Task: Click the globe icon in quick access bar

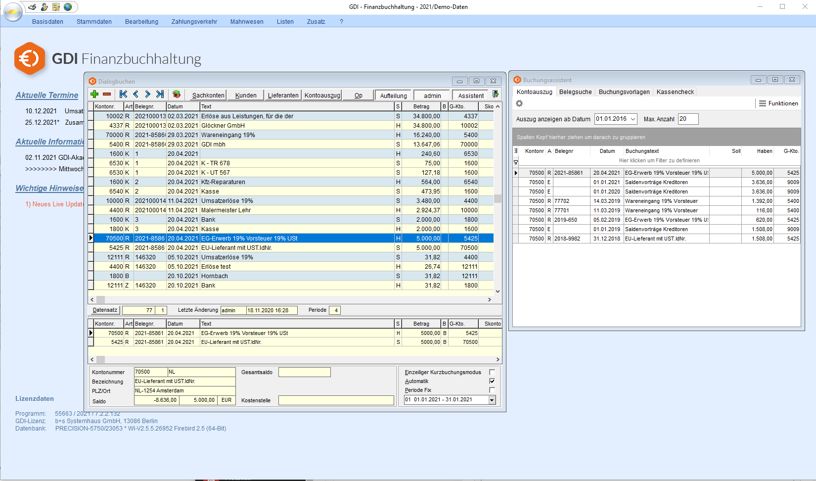Action: coord(68,7)
